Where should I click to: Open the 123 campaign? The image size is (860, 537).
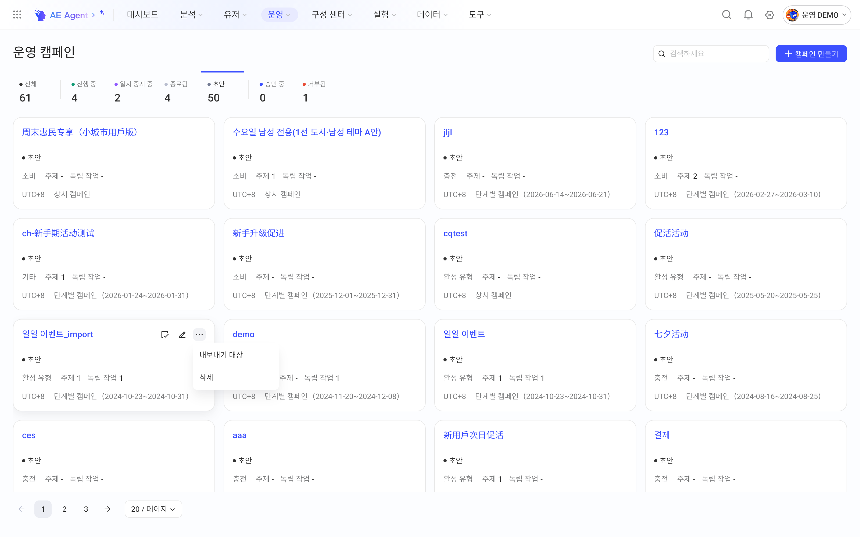pyautogui.click(x=661, y=132)
